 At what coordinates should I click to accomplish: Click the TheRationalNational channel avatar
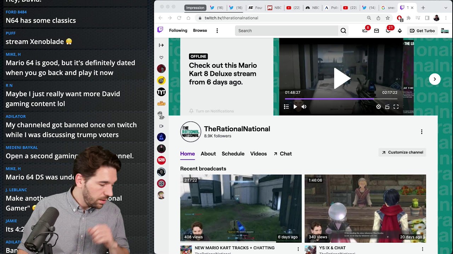[191, 132]
